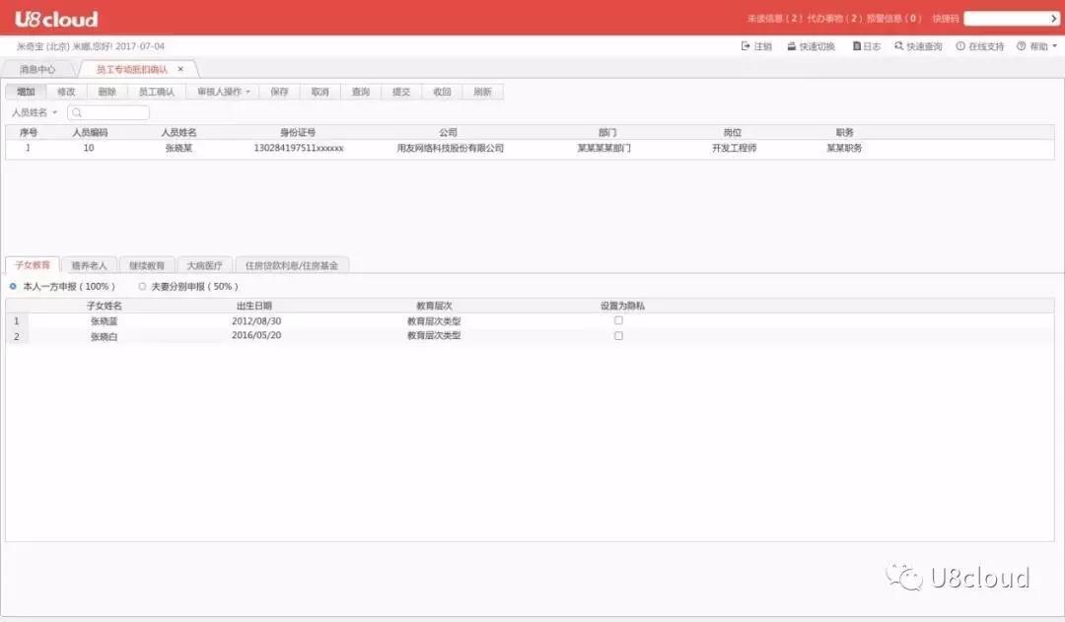
Task: Click the 注销 logout icon
Action: pos(745,46)
